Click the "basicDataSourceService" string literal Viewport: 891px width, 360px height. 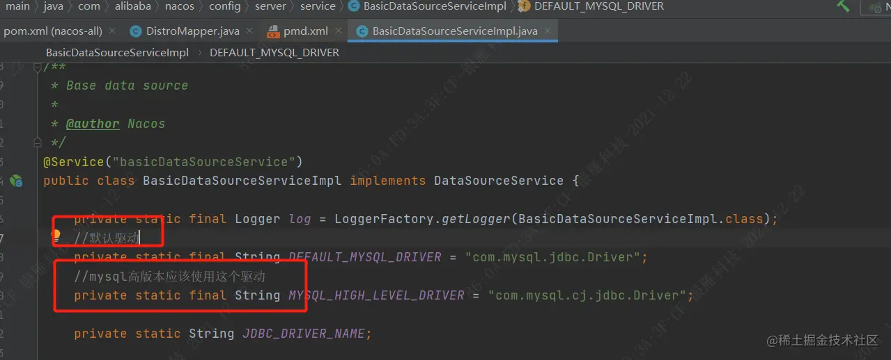pyautogui.click(x=204, y=162)
